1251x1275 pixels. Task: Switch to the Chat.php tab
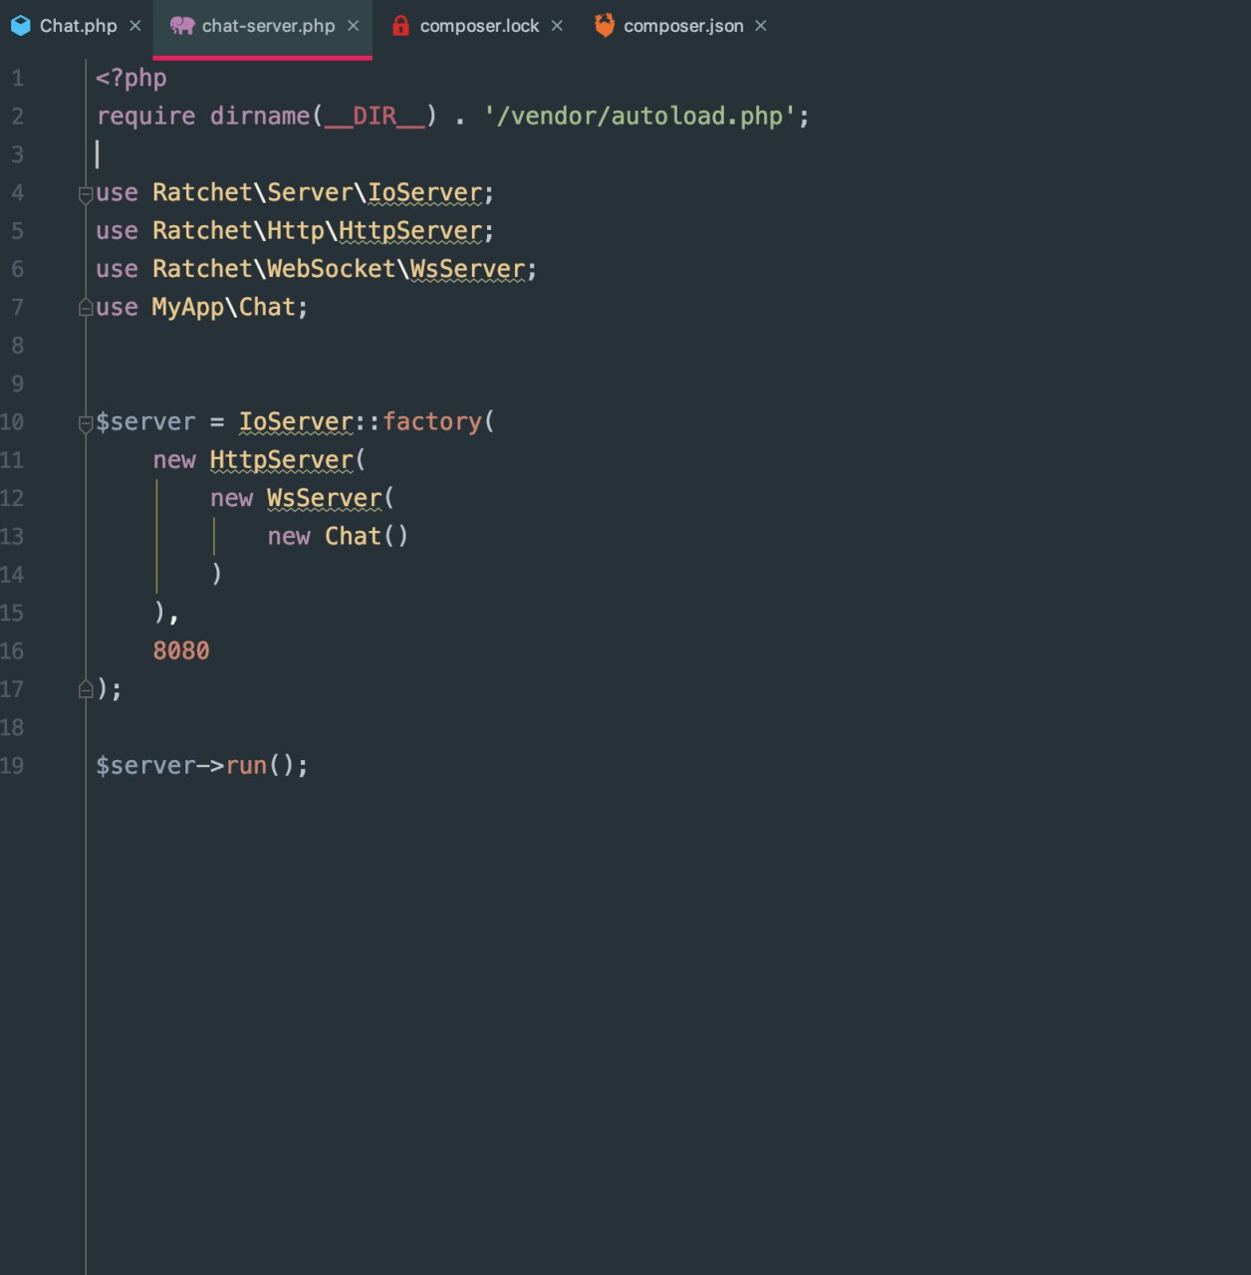pyautogui.click(x=78, y=26)
